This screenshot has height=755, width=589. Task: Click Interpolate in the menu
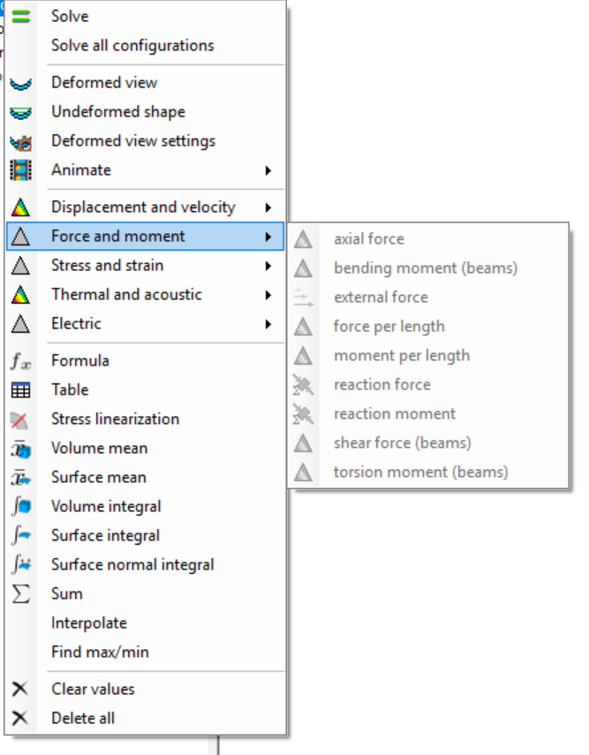tap(89, 623)
